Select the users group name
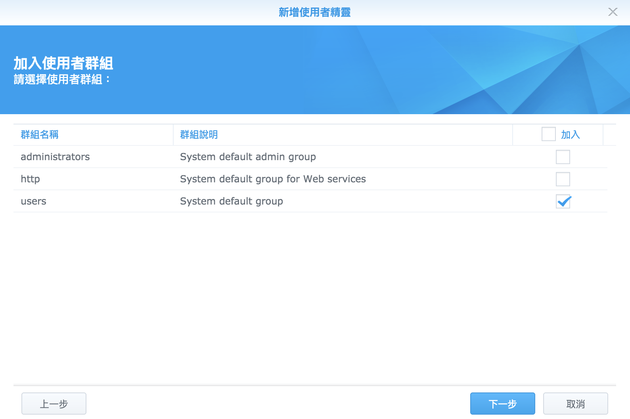Image resolution: width=630 pixels, height=419 pixels. pos(33,201)
